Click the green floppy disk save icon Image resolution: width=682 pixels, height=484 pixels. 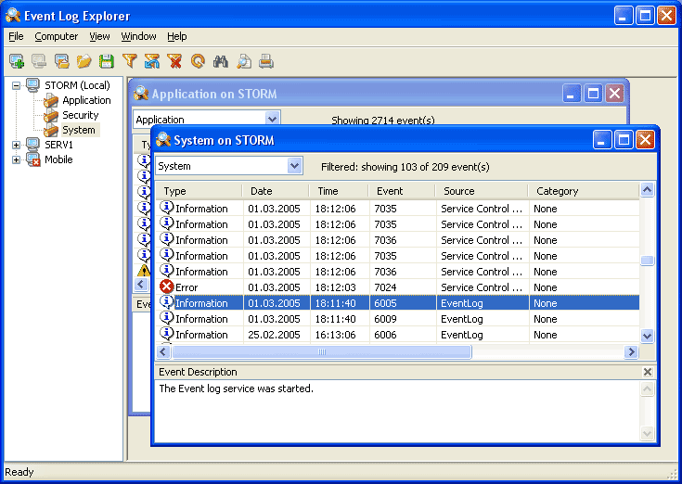coord(107,61)
